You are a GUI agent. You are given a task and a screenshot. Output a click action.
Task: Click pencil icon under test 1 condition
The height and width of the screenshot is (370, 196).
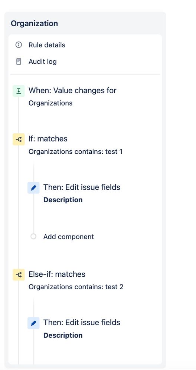tap(33, 188)
